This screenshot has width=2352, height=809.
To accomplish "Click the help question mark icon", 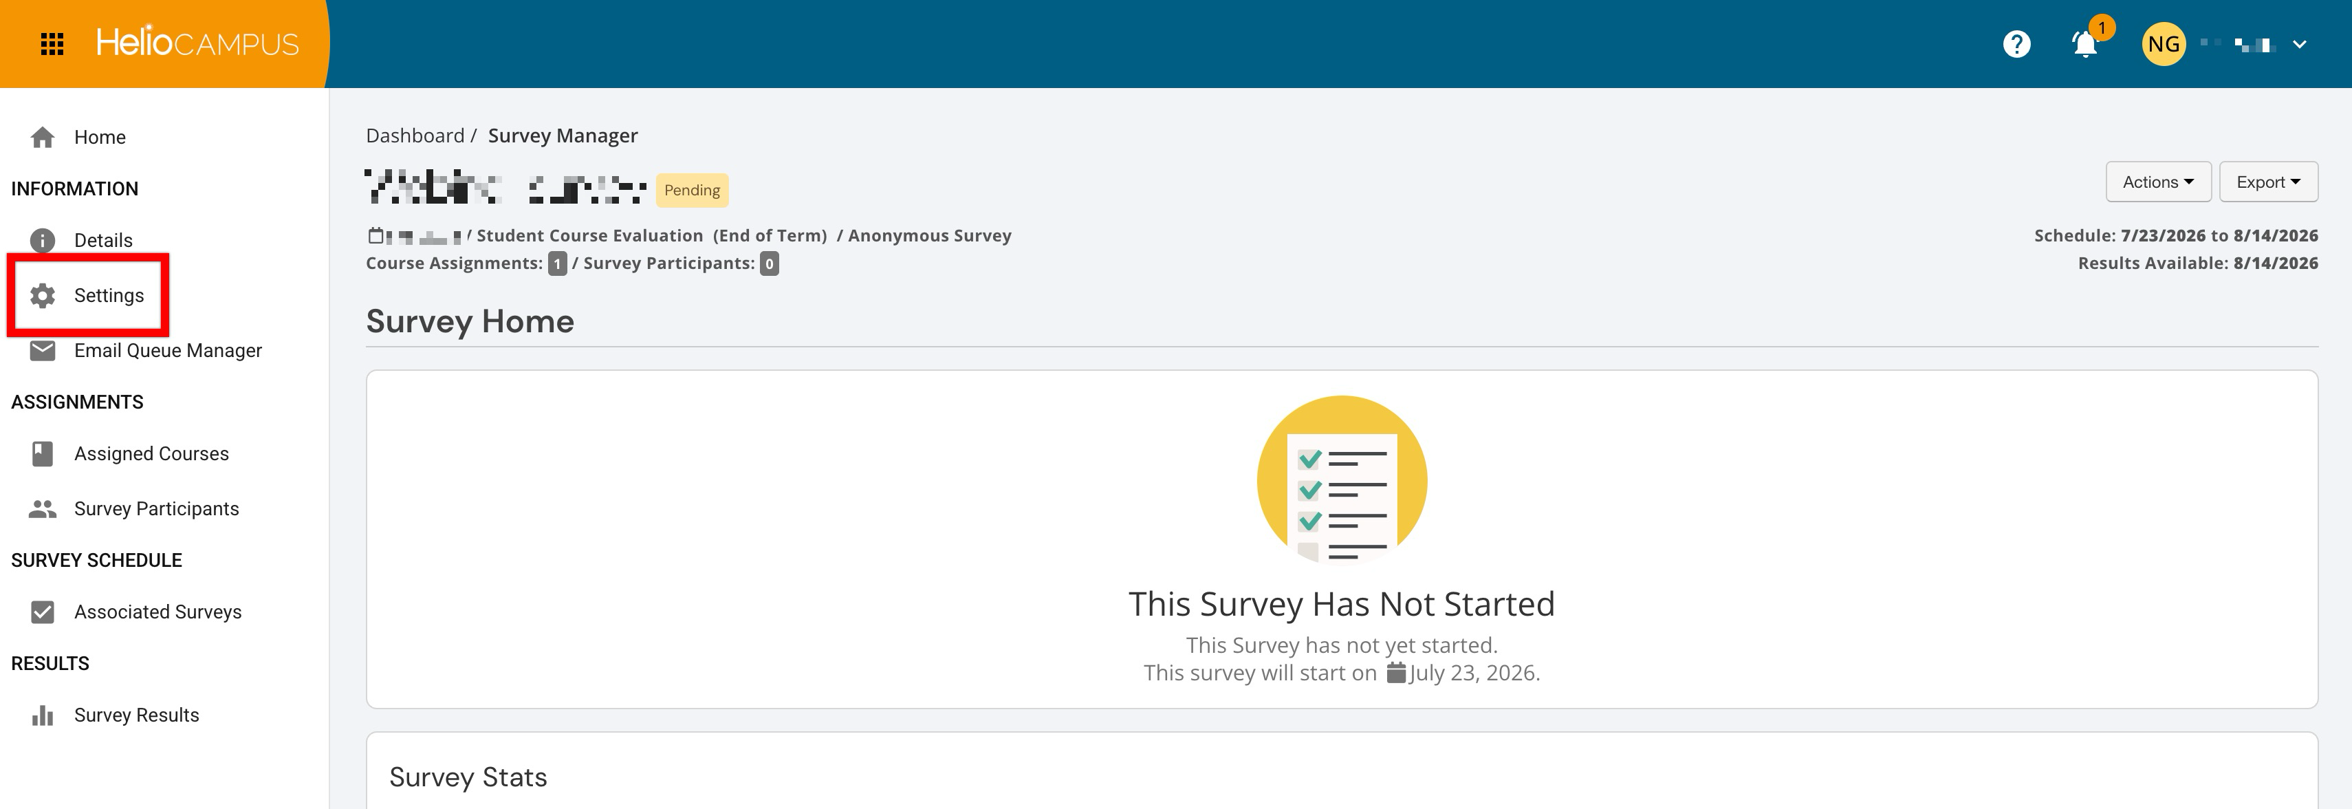I will point(2016,44).
